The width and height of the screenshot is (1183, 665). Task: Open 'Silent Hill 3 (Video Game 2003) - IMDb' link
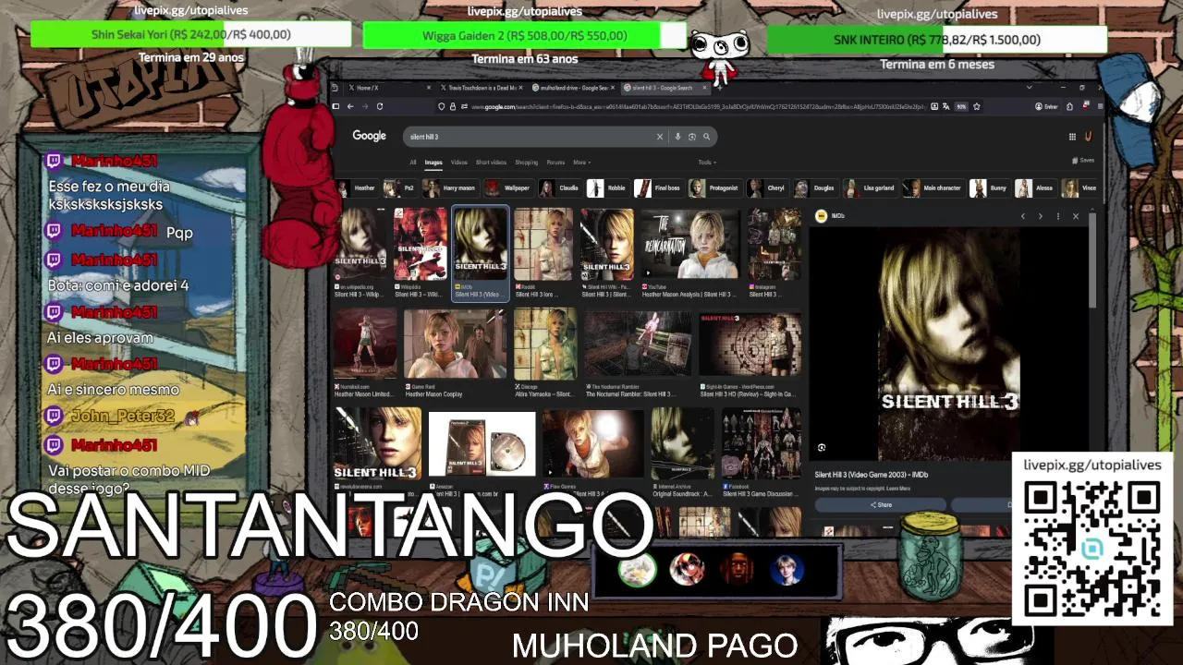[872, 475]
